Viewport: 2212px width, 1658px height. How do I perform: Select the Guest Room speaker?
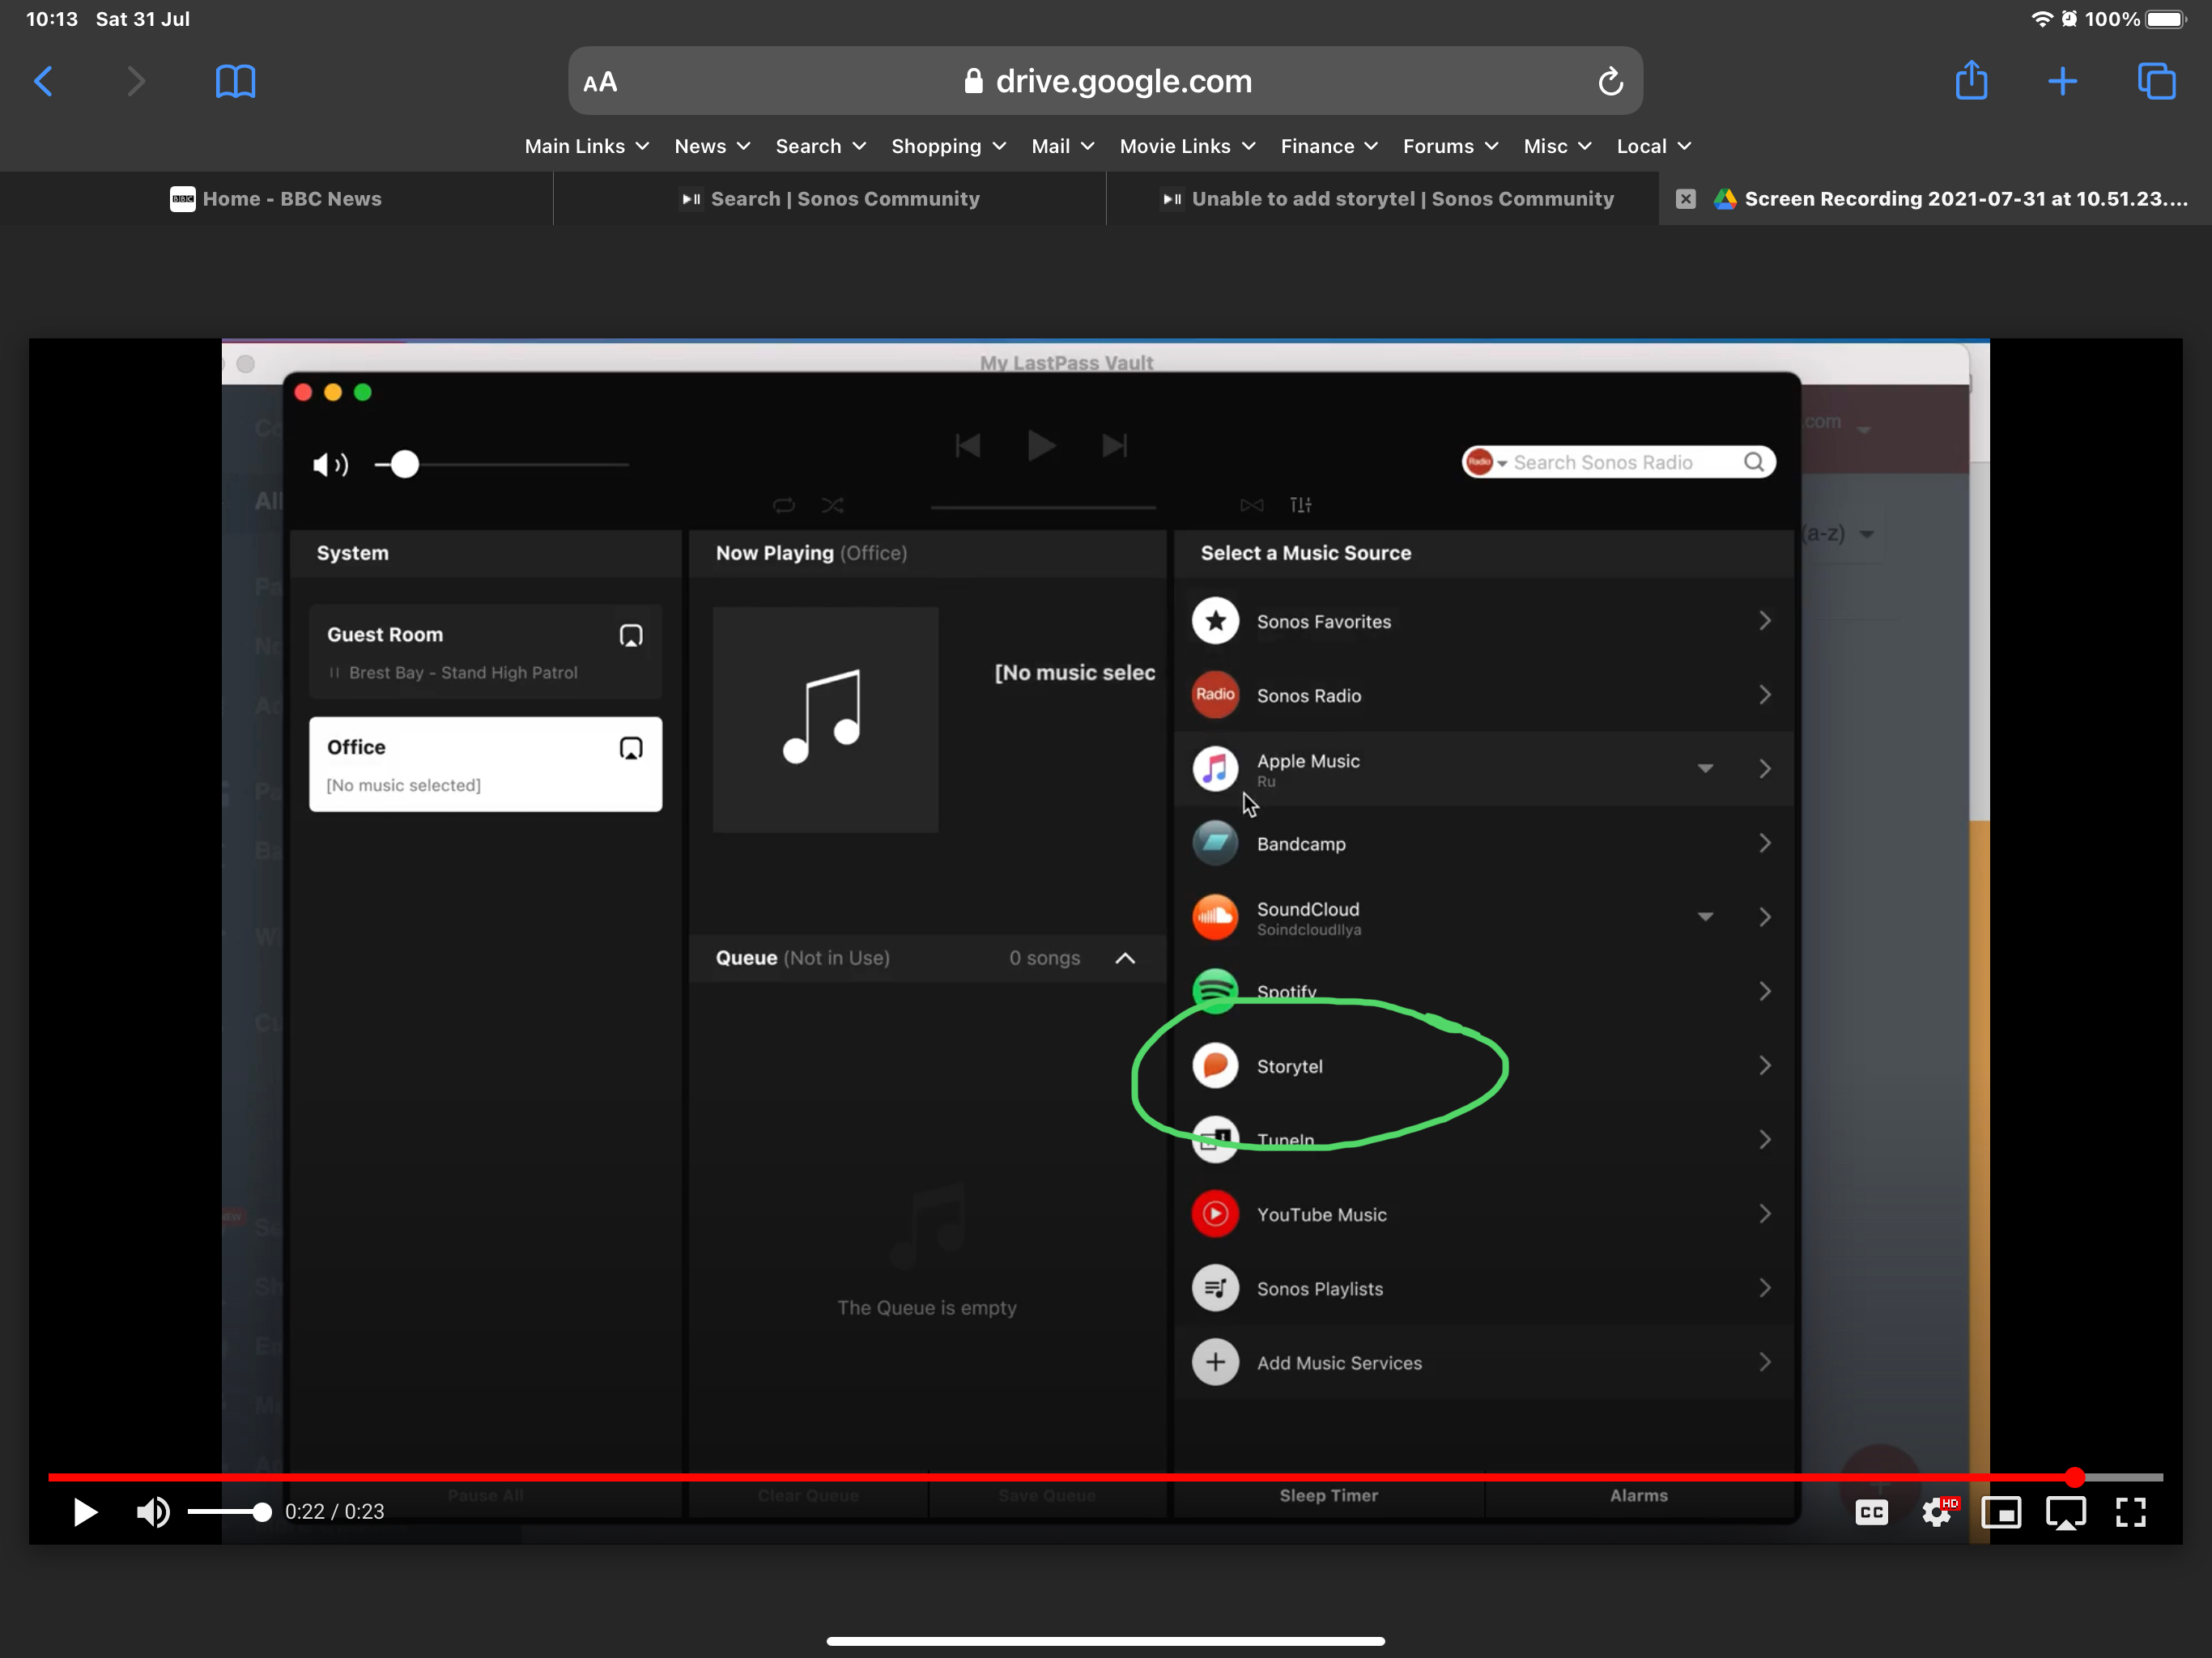tap(485, 651)
